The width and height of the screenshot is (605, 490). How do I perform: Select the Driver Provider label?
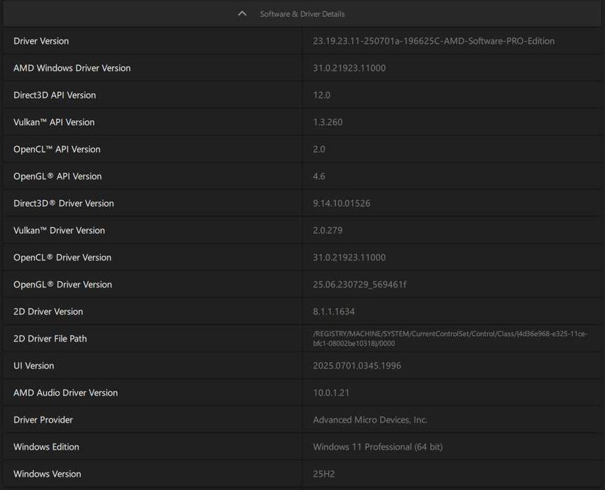43,420
